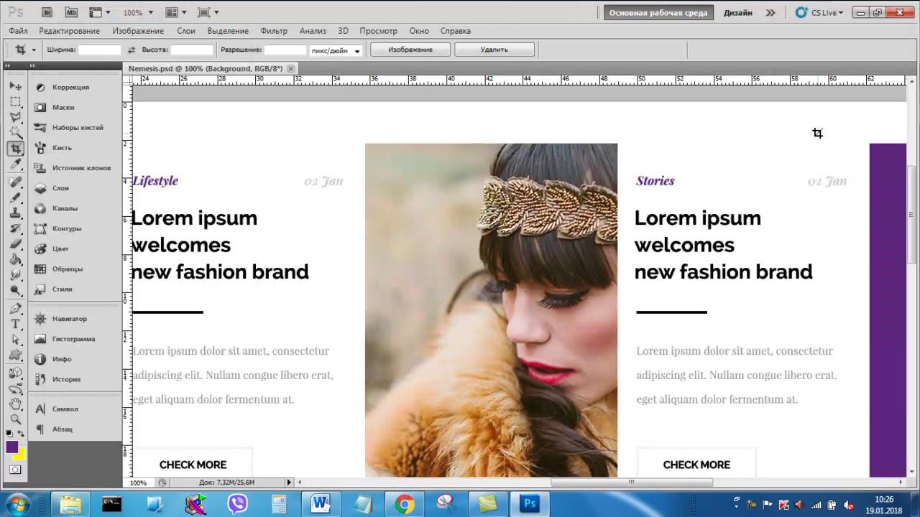Click the Высота input field
The image size is (920, 517).
192,50
